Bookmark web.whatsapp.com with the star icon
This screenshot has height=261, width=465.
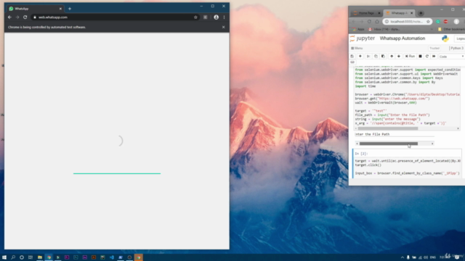(195, 17)
